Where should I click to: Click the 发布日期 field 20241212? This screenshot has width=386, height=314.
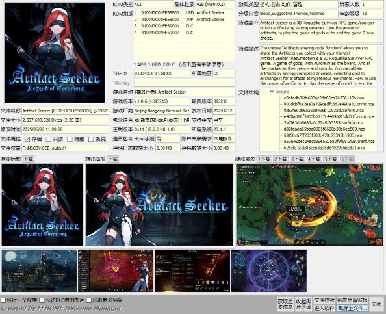[224, 111]
